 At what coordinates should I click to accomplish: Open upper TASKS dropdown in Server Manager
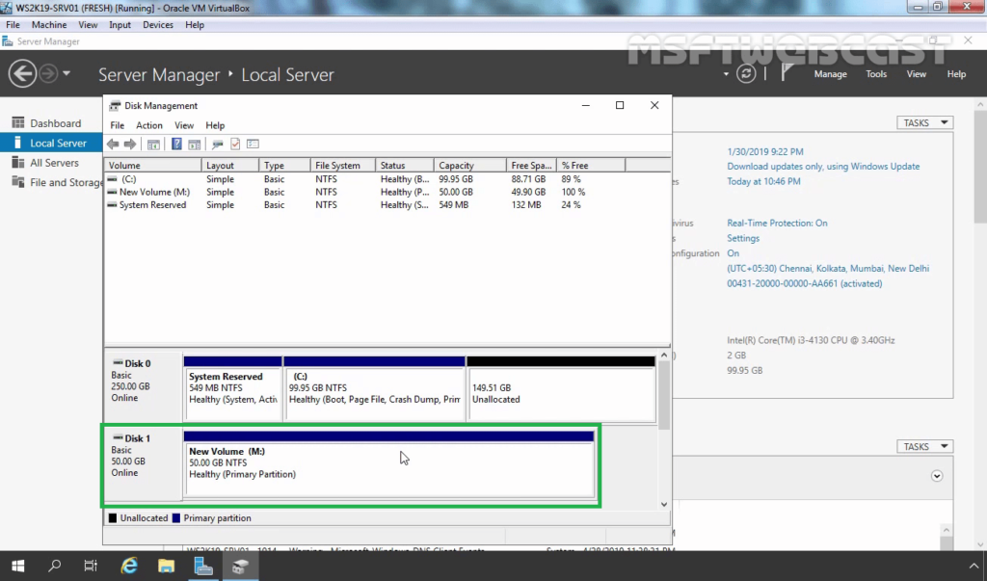point(924,122)
